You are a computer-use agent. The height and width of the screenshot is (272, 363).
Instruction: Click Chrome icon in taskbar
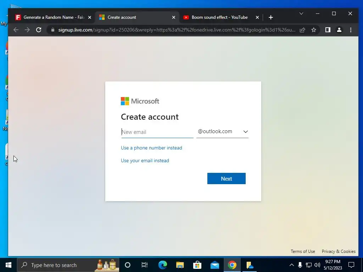[232, 265]
